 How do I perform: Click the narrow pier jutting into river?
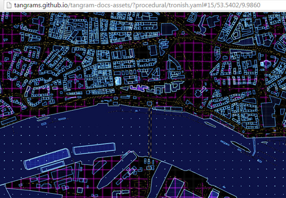tap(254, 147)
